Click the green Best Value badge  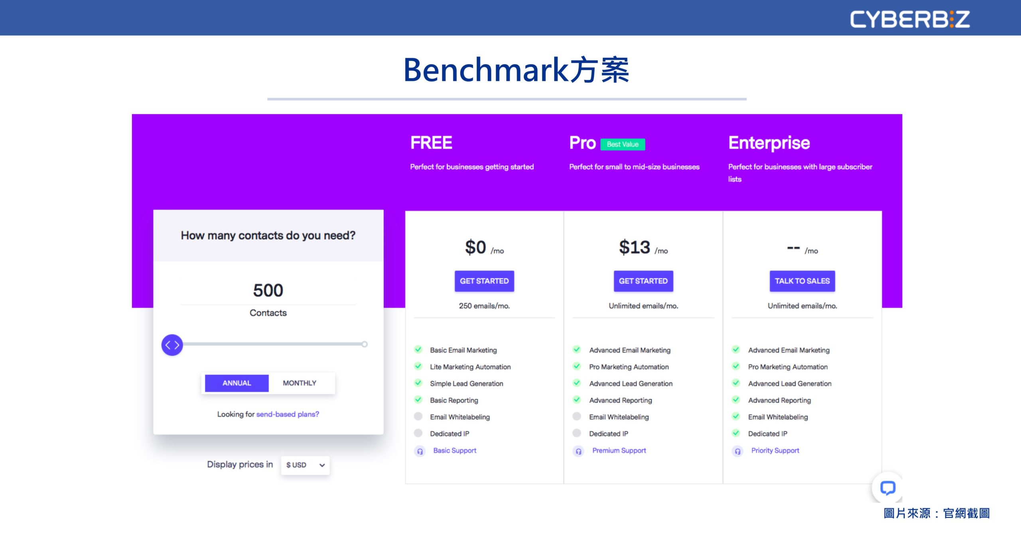[623, 144]
